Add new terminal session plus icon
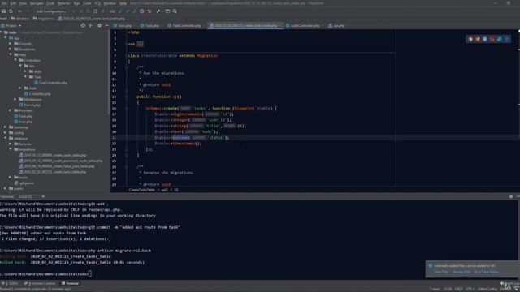This screenshot has width=520, height=292. coord(43,196)
